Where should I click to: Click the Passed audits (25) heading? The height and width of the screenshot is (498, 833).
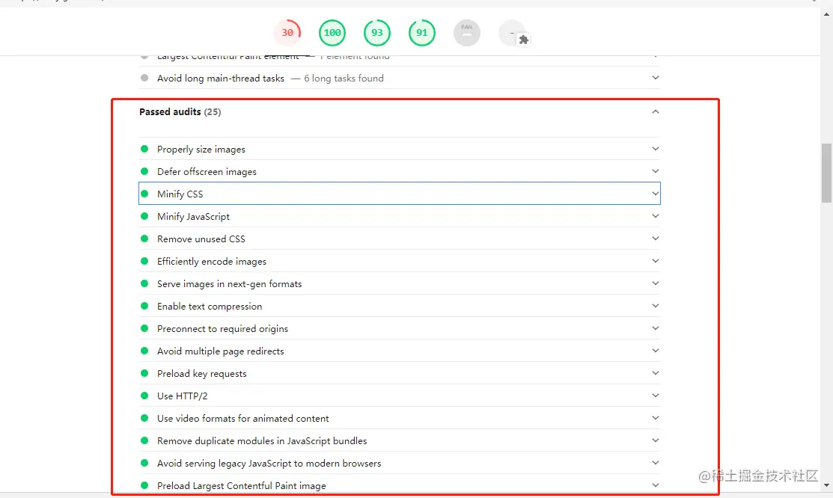point(180,111)
